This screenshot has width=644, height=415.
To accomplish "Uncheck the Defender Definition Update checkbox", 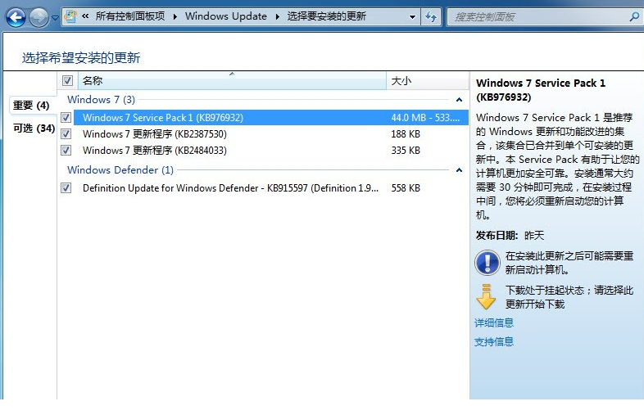I will 66,188.
